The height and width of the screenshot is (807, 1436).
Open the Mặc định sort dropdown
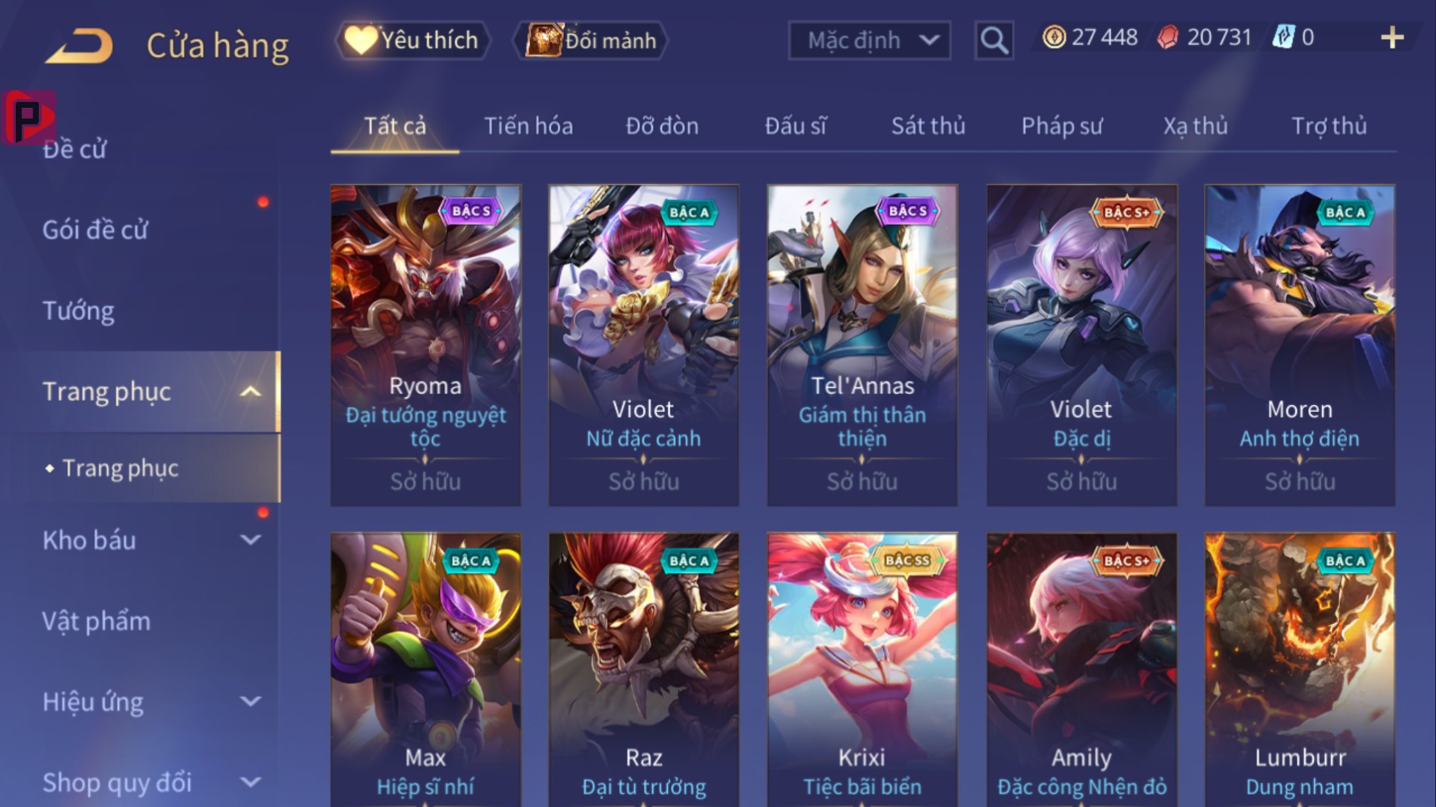pos(869,40)
